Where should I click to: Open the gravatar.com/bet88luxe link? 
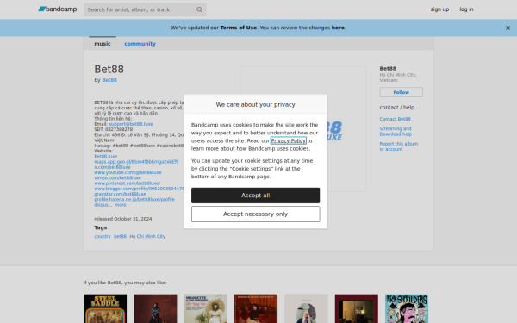120,194
